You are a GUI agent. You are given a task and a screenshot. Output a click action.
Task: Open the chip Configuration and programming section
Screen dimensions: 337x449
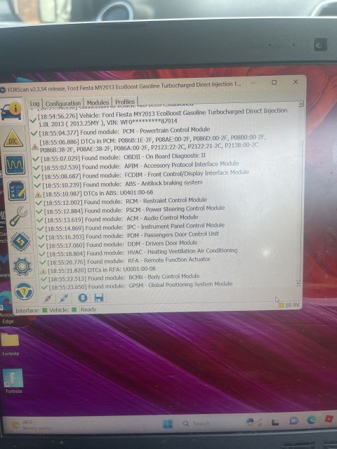pos(20,241)
